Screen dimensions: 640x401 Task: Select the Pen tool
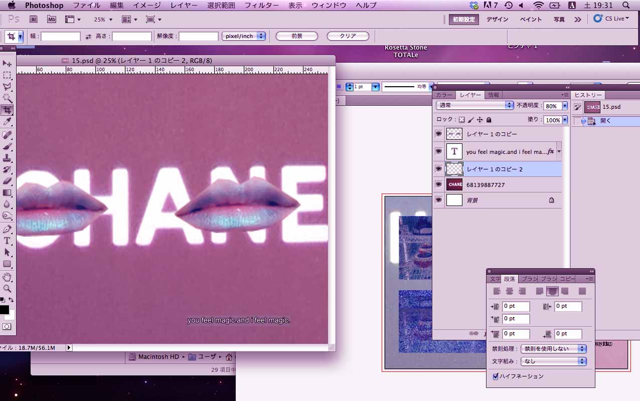(x=7, y=229)
